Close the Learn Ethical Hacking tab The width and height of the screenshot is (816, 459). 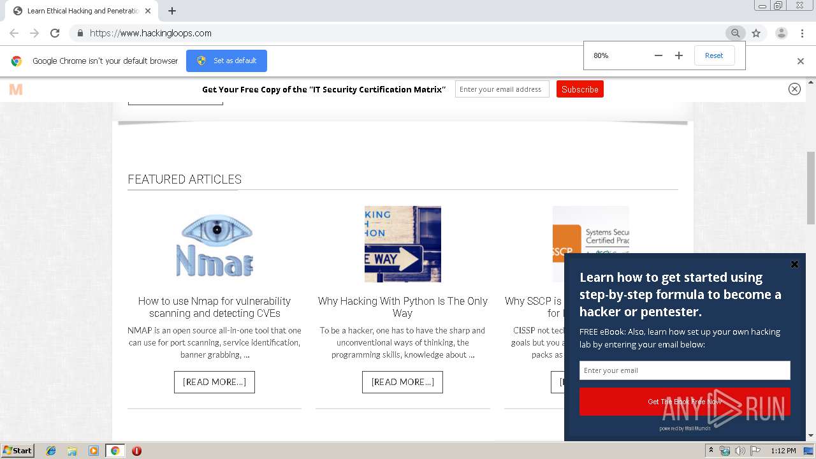(x=148, y=11)
